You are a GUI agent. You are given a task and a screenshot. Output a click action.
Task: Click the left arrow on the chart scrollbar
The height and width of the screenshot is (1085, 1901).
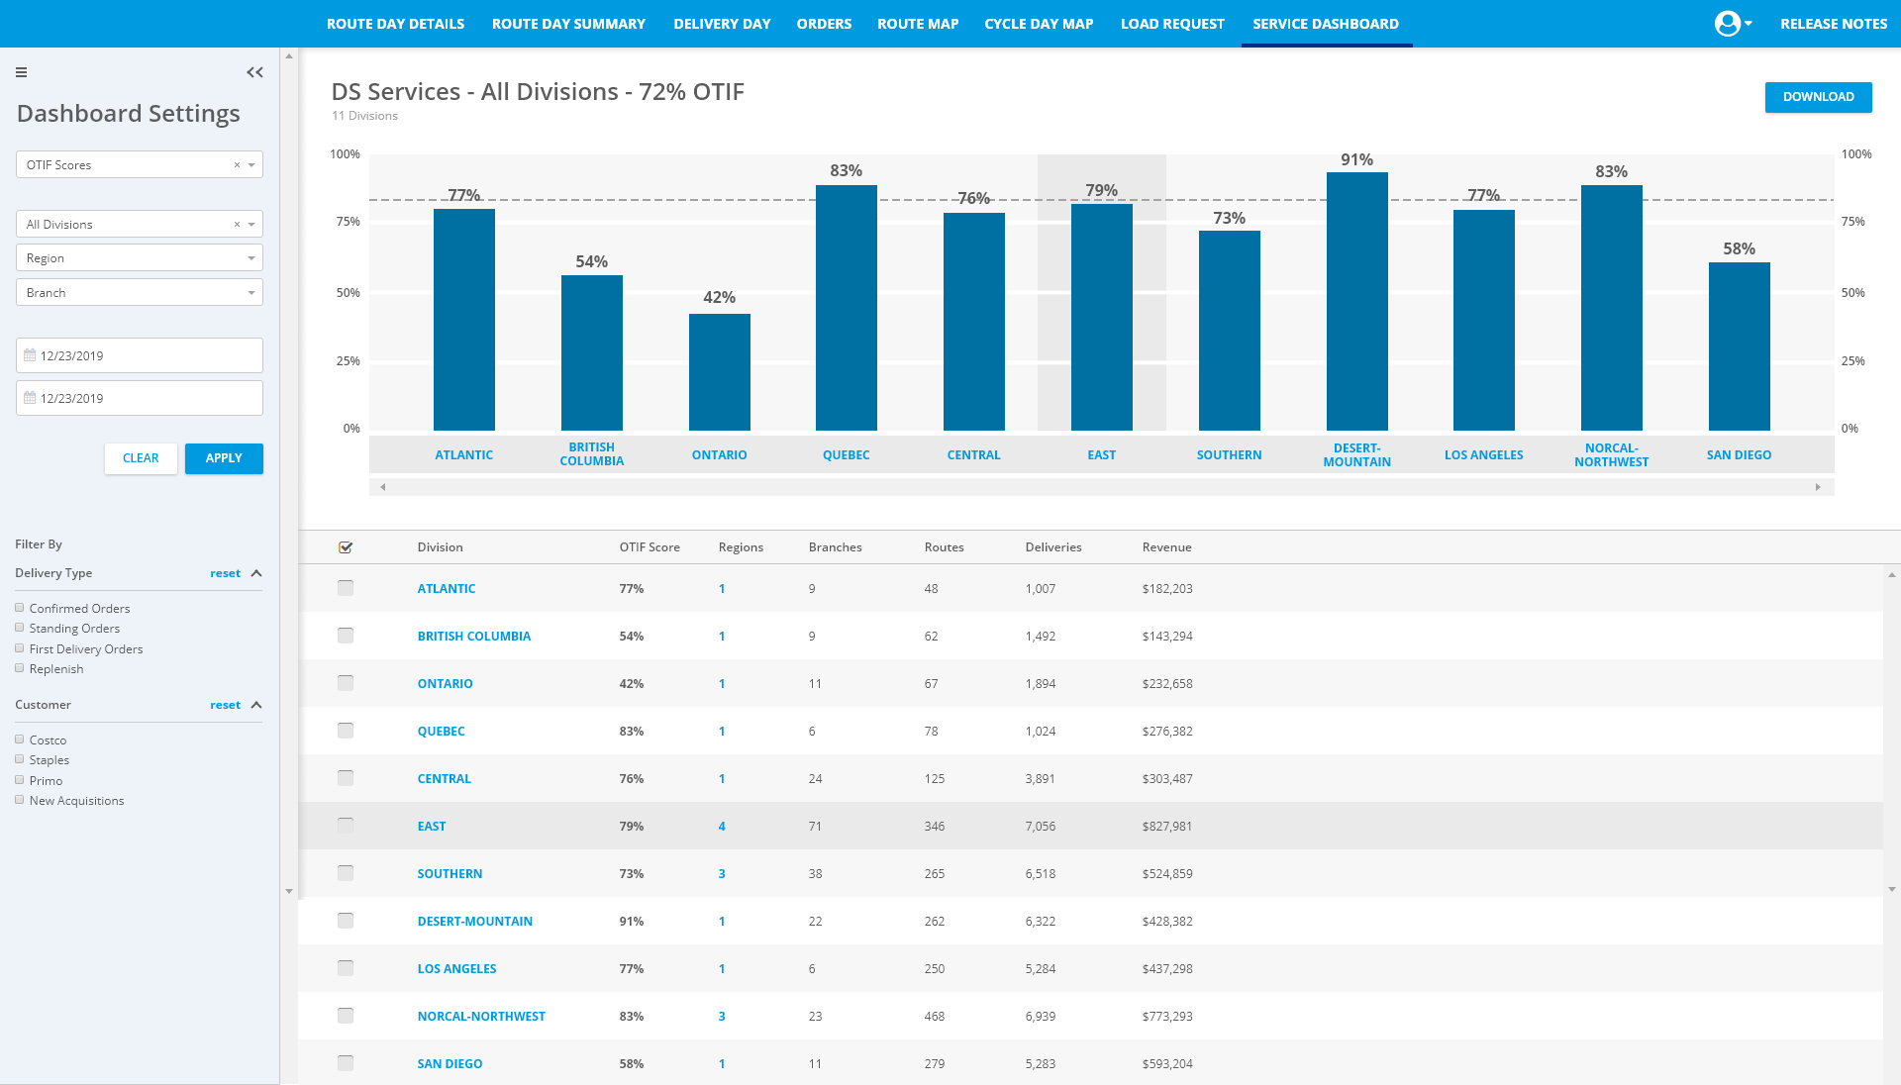(x=381, y=487)
